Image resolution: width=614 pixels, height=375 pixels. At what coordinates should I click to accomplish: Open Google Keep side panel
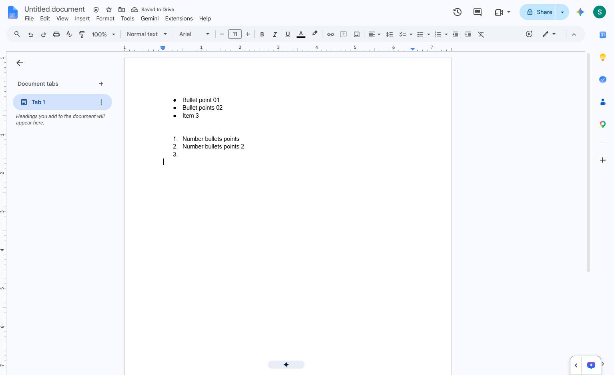point(603,57)
